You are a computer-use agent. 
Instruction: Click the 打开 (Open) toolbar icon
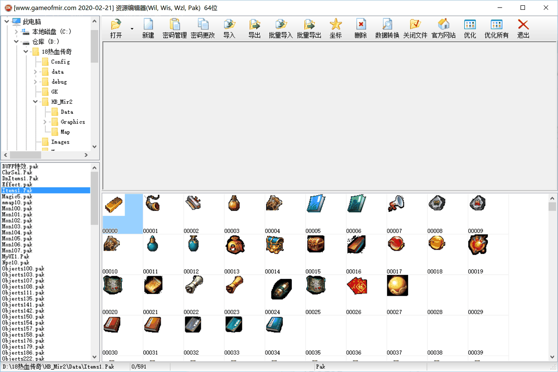coord(116,29)
